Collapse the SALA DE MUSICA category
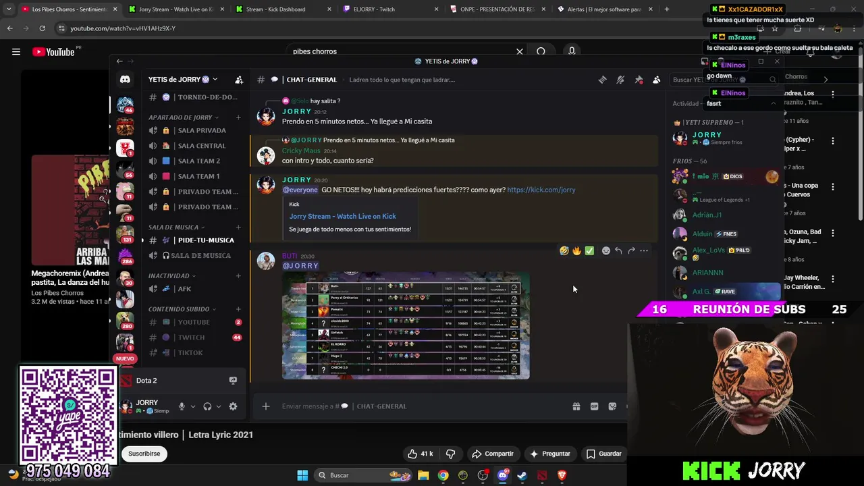Screen dimensions: 864x486 tap(177, 227)
